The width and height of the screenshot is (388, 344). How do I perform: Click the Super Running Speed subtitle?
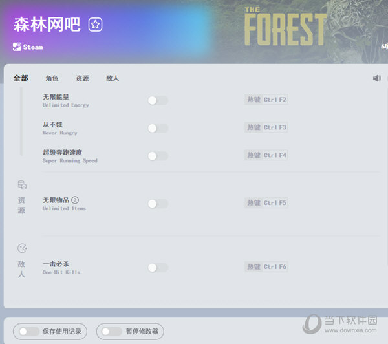pyautogui.click(x=70, y=160)
